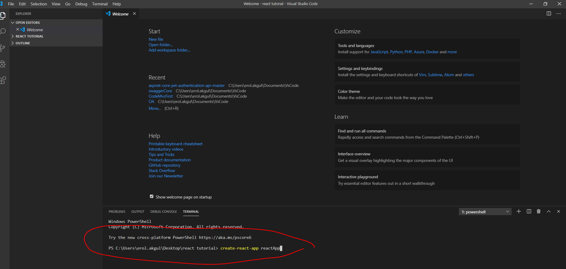This screenshot has width=566, height=269.
Task: Split the terminal panel
Action: 529,212
